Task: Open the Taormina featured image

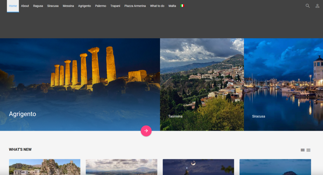Action: [202, 85]
